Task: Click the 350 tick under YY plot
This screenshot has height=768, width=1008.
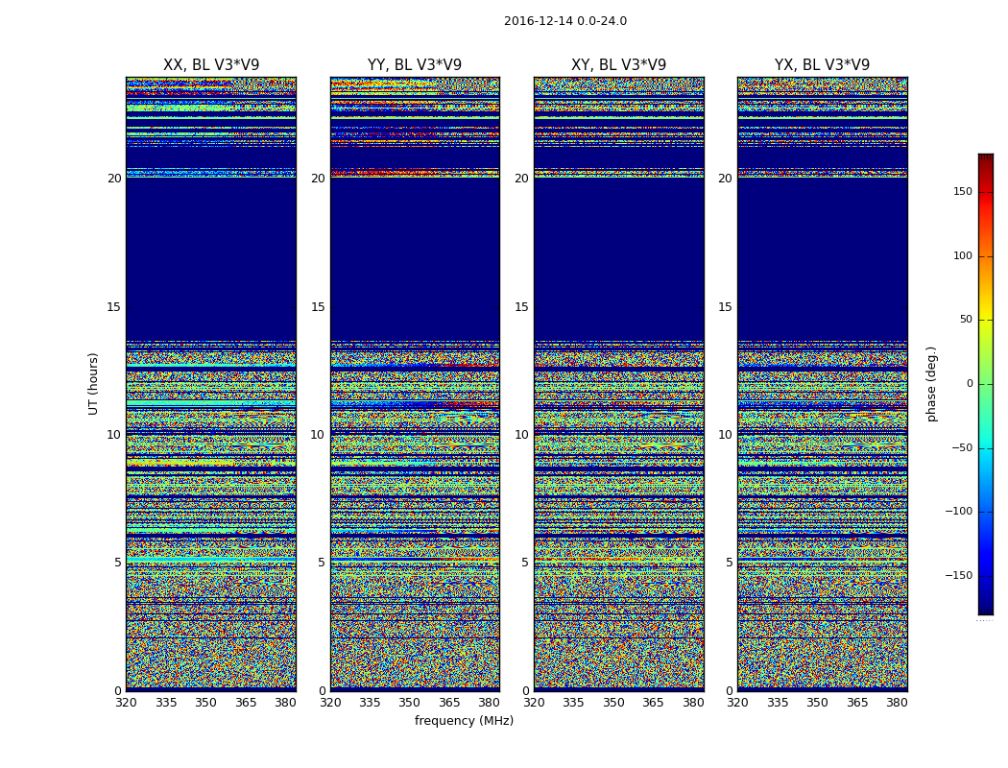Action: tap(410, 703)
